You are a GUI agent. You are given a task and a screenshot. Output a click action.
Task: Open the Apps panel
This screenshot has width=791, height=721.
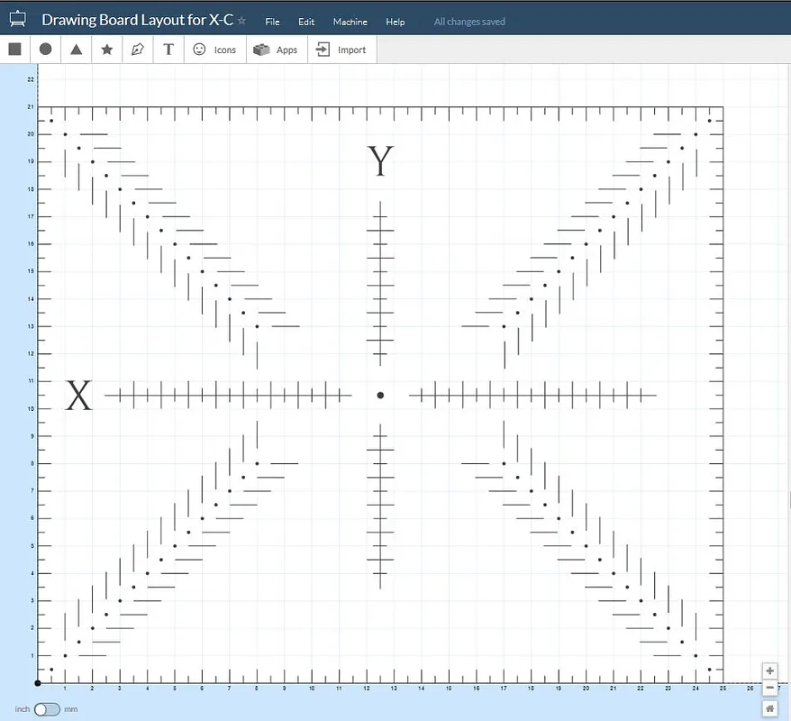[276, 50]
